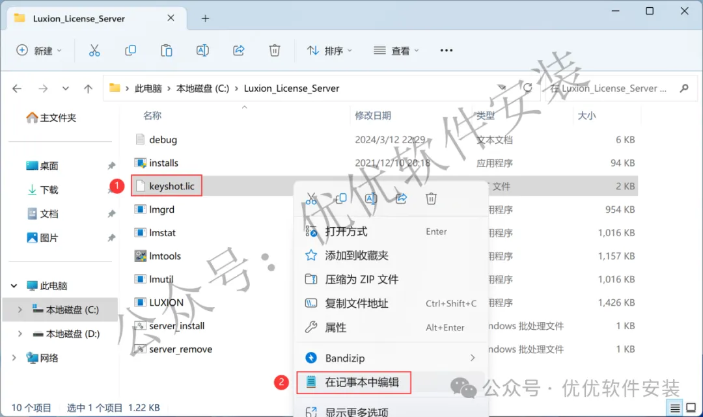This screenshot has width=703, height=417.
Task: Click the Copy icon in the toolbar
Action: coord(130,51)
